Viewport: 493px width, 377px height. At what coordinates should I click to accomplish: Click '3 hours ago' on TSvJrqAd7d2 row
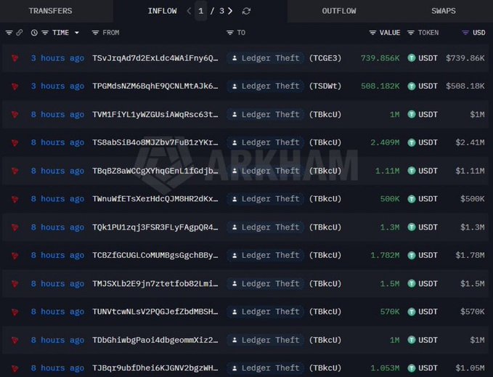click(x=57, y=58)
